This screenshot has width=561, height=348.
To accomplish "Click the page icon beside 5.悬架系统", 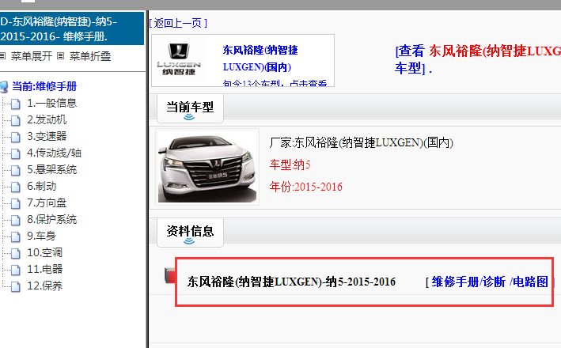I will point(15,170).
